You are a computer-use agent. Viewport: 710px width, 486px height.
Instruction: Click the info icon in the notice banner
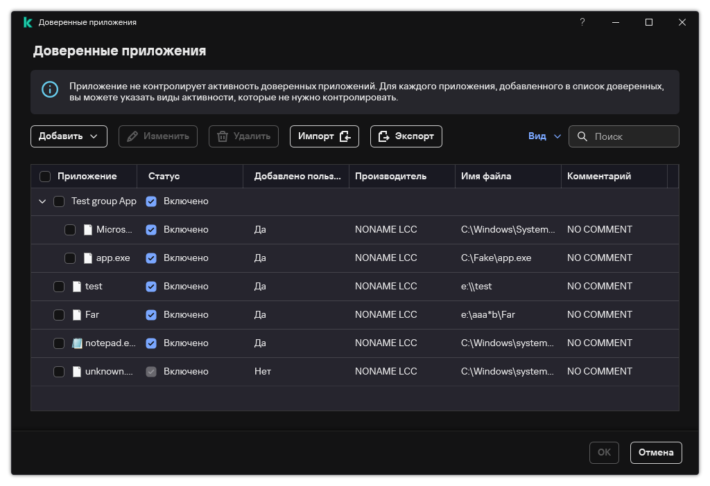coord(50,89)
